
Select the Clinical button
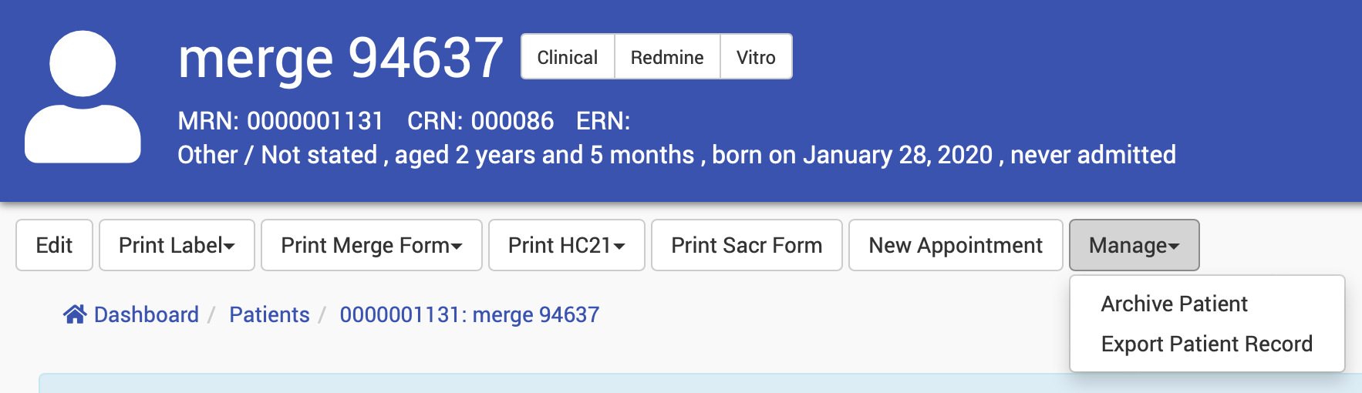tap(568, 57)
